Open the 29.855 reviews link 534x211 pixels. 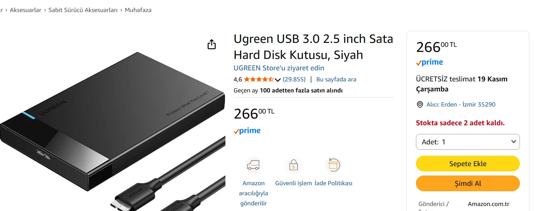pos(294,79)
